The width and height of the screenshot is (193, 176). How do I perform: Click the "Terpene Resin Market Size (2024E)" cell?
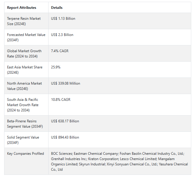[x=24, y=21]
